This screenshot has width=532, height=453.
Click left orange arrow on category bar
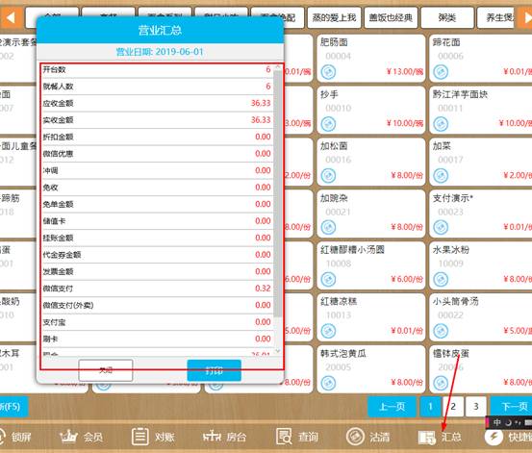click(11, 17)
